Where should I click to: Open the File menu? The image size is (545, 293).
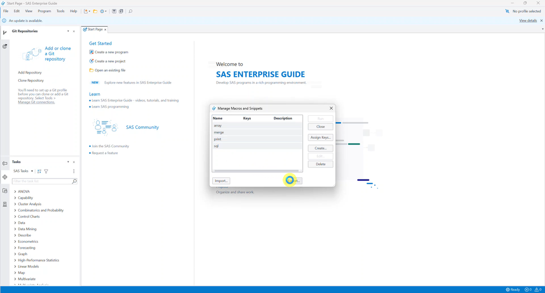[x=6, y=11]
